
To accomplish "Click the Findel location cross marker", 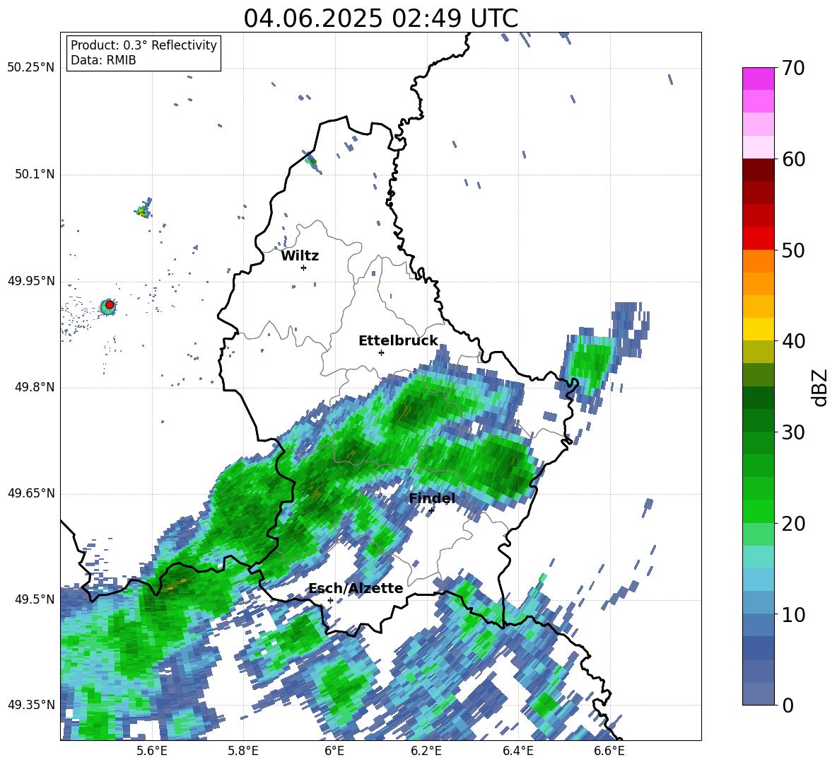I will (x=431, y=510).
